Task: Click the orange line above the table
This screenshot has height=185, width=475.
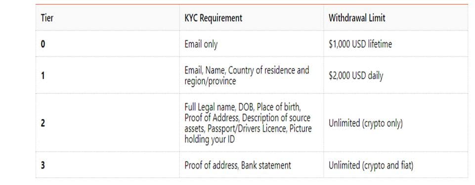Action: click(252, 4)
